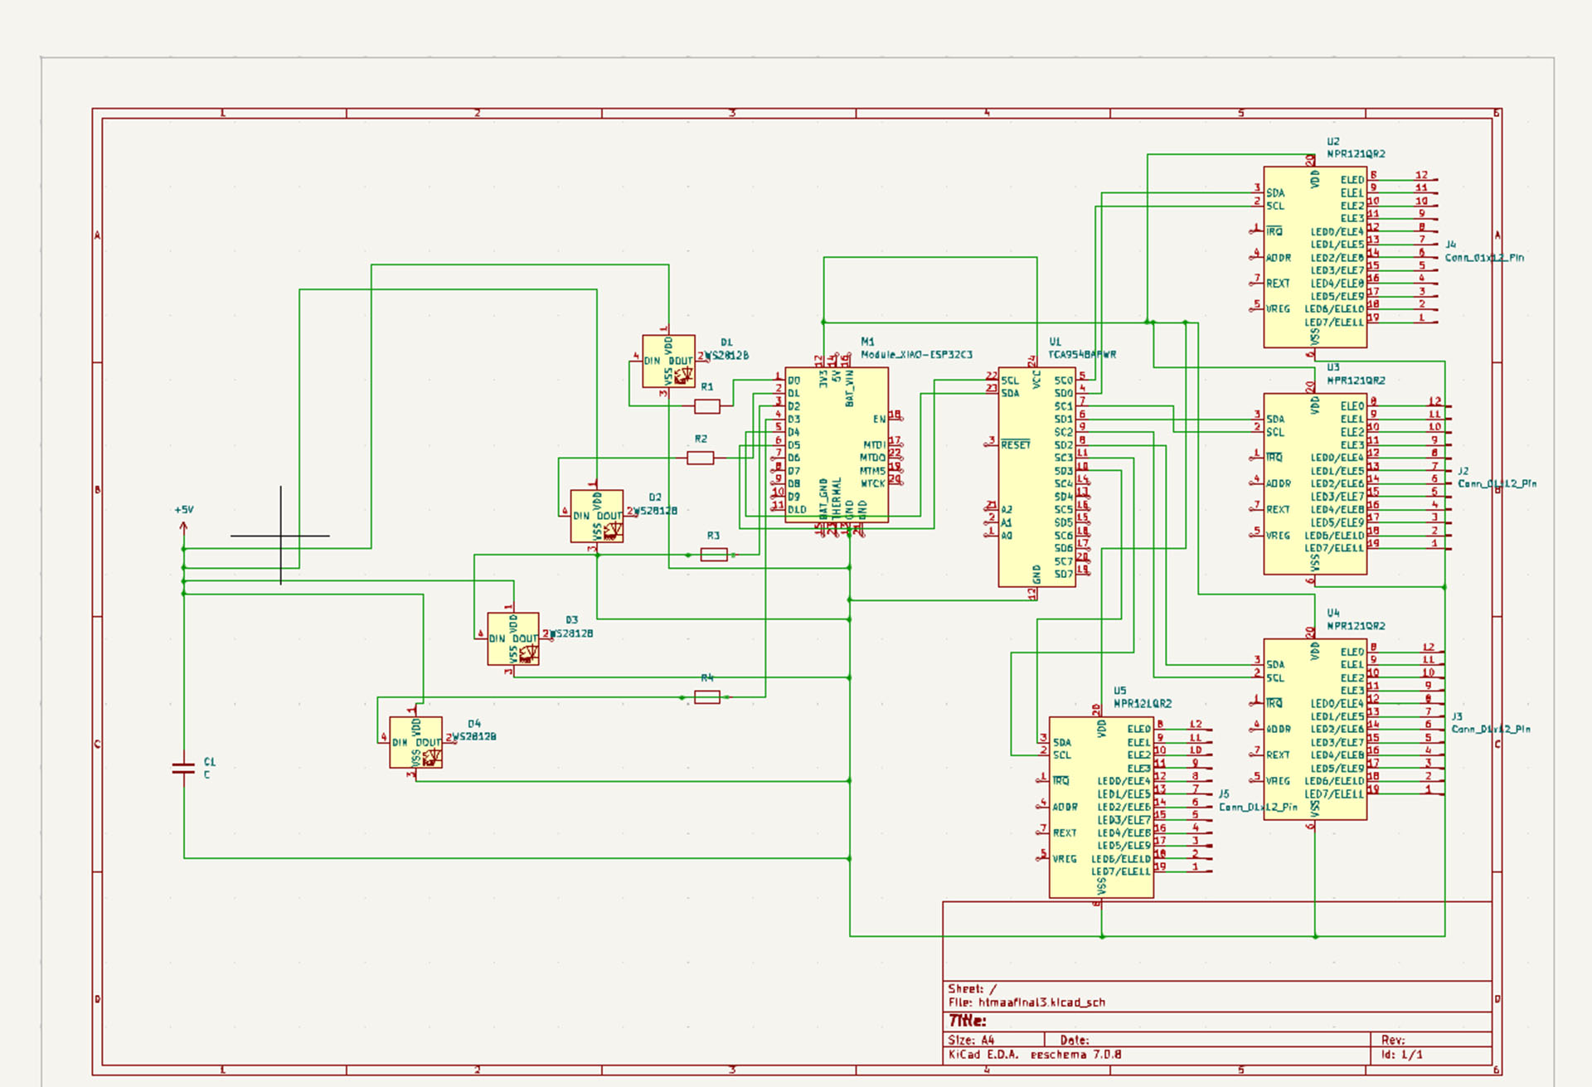Select the D3 WS2812B LED symbol
The height and width of the screenshot is (1087, 1592).
pyautogui.click(x=512, y=639)
